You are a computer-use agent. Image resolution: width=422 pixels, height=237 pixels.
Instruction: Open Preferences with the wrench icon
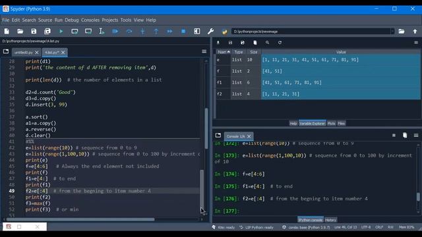click(210, 32)
